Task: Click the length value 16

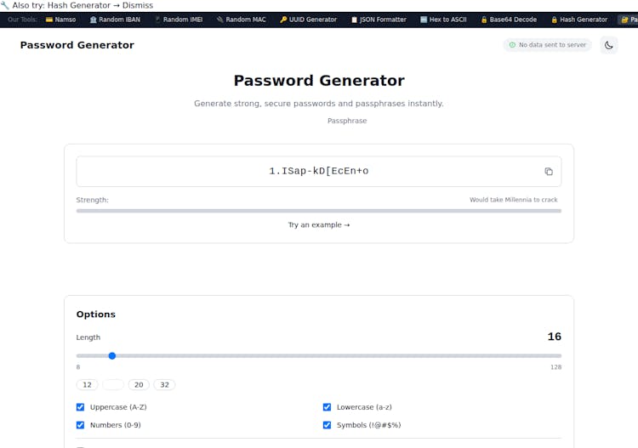Action: pos(554,337)
